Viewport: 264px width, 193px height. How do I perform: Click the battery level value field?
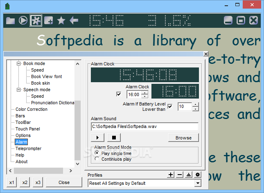[x=185, y=106]
